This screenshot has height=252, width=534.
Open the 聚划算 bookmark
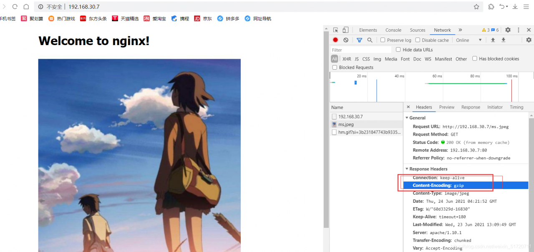point(32,18)
